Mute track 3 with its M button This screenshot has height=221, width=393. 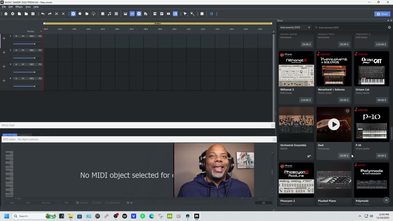tap(23, 64)
